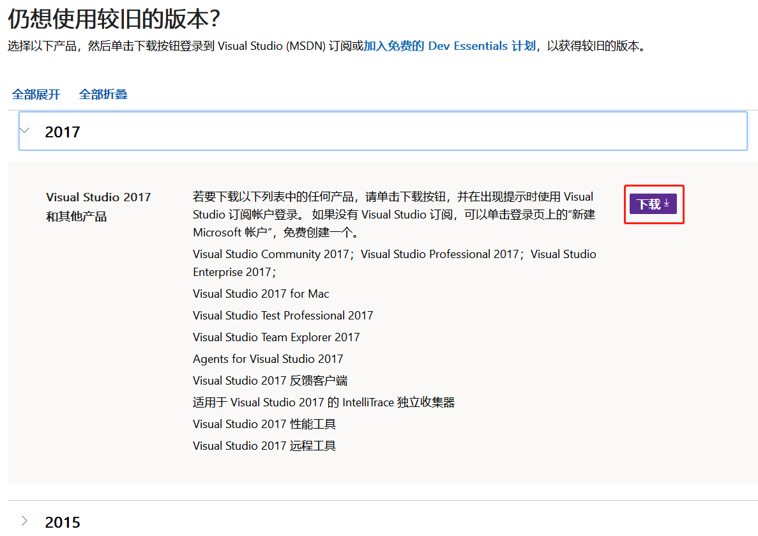Click Visual Studio 2017 反馈客户端 text

(x=270, y=381)
